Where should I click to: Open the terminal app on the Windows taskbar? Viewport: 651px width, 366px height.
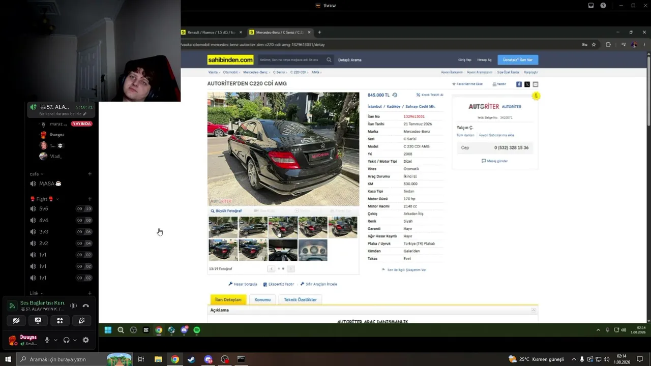tap(241, 359)
